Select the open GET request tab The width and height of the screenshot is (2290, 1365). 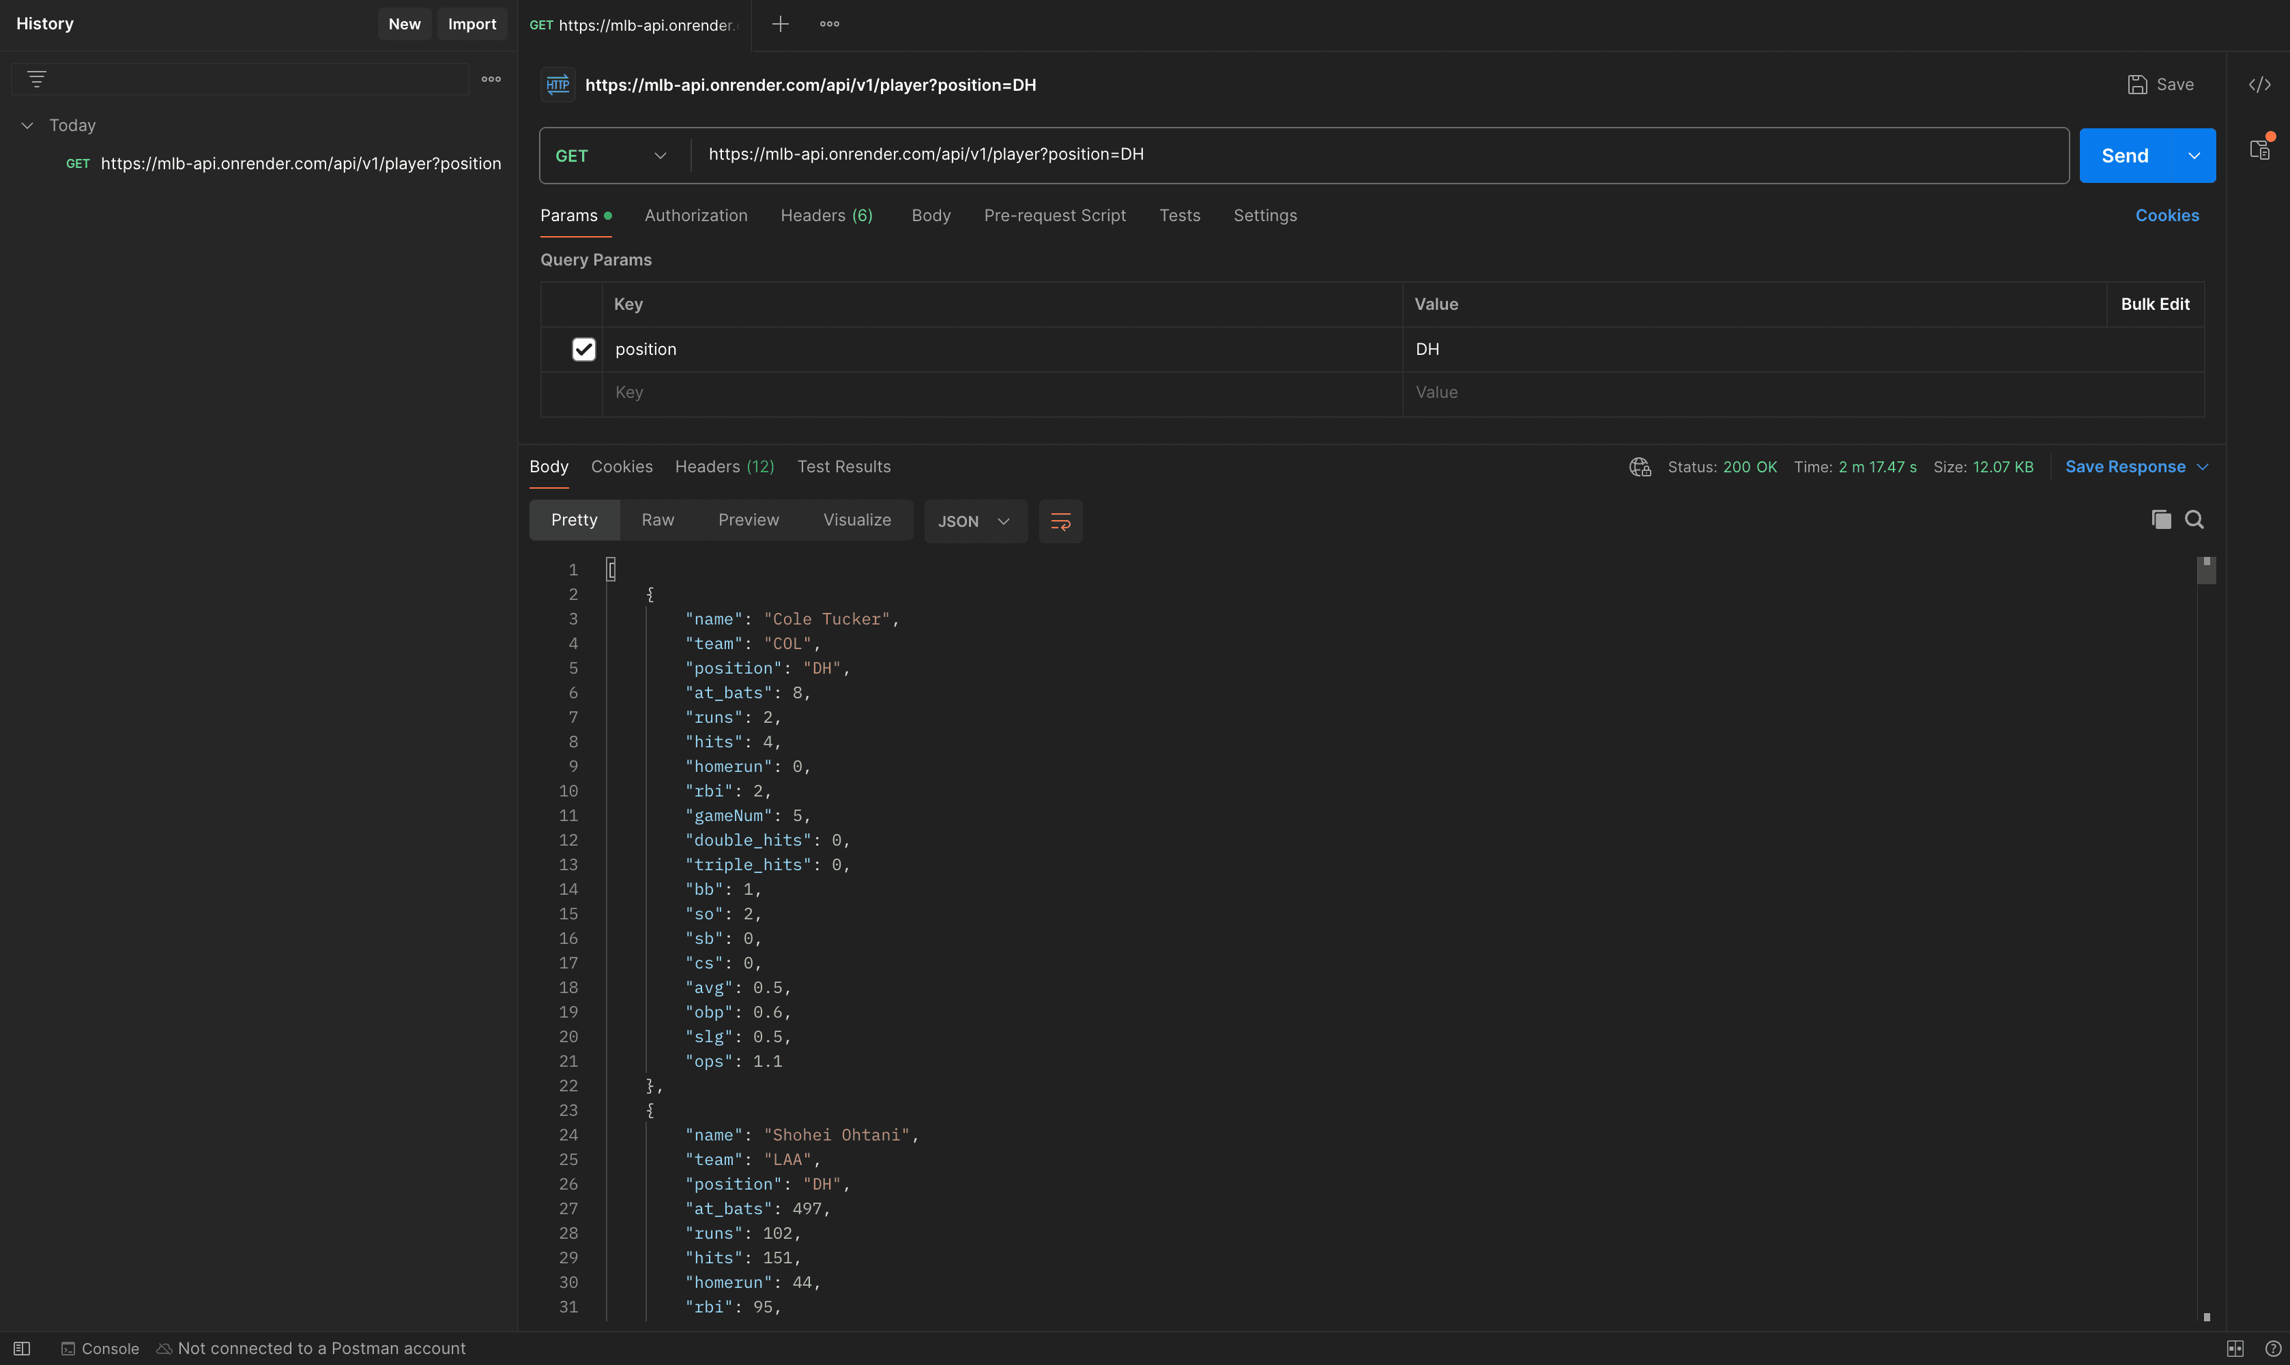pyautogui.click(x=635, y=25)
